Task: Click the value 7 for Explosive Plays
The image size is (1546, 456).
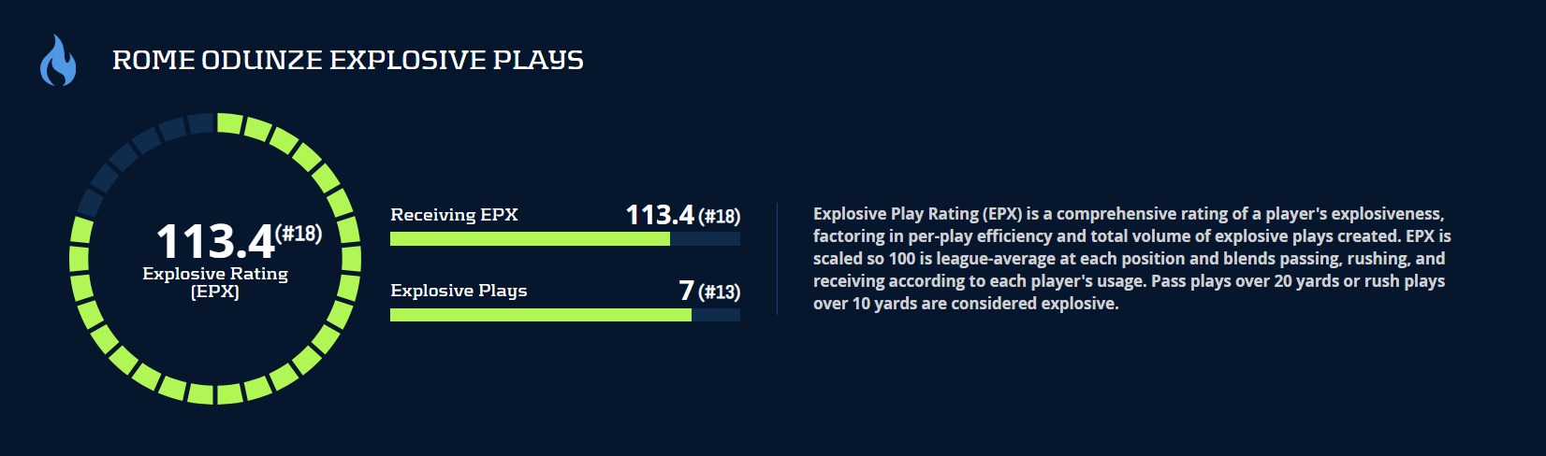Action: (686, 291)
